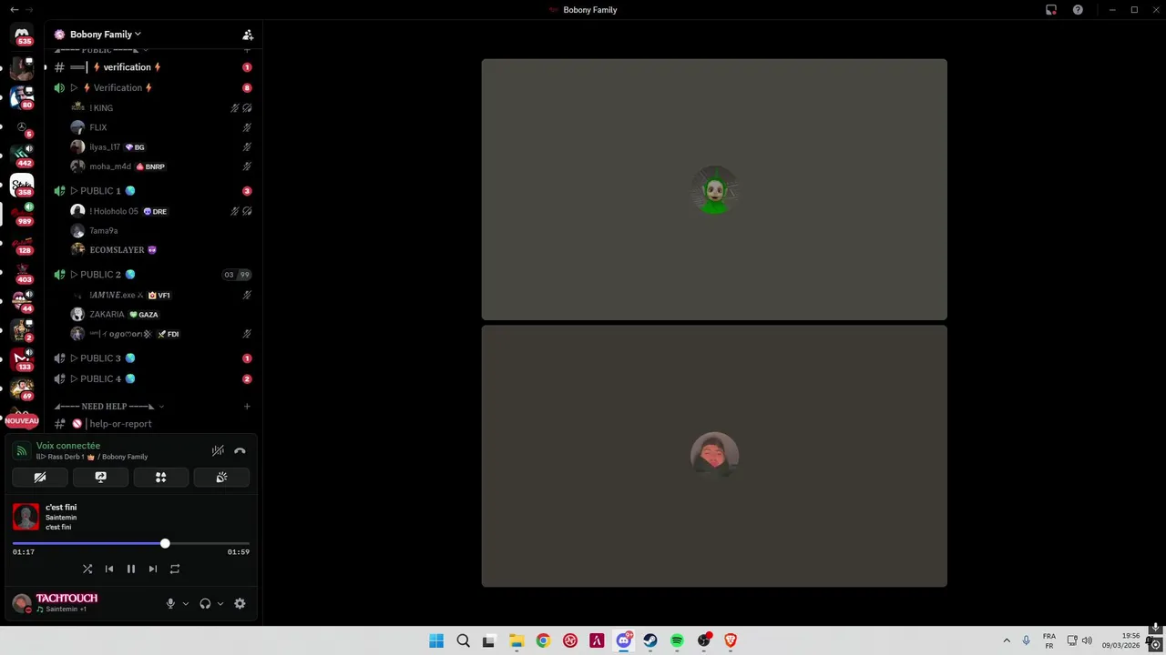
Task: Open microphone input options chevron
Action: [186, 603]
